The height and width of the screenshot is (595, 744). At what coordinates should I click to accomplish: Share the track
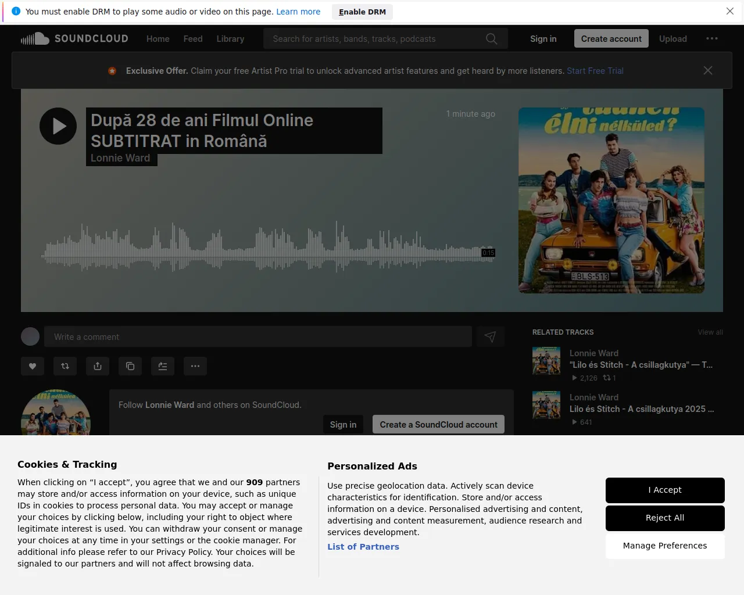click(x=98, y=366)
